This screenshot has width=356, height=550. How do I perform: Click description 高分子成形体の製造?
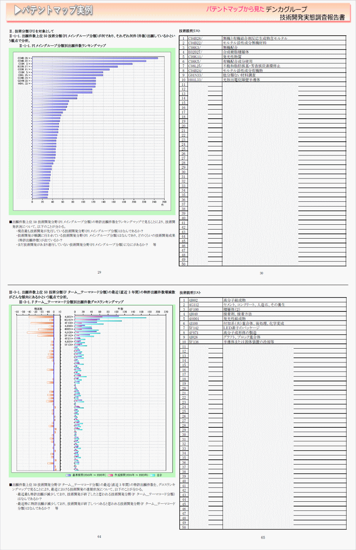click(240, 333)
